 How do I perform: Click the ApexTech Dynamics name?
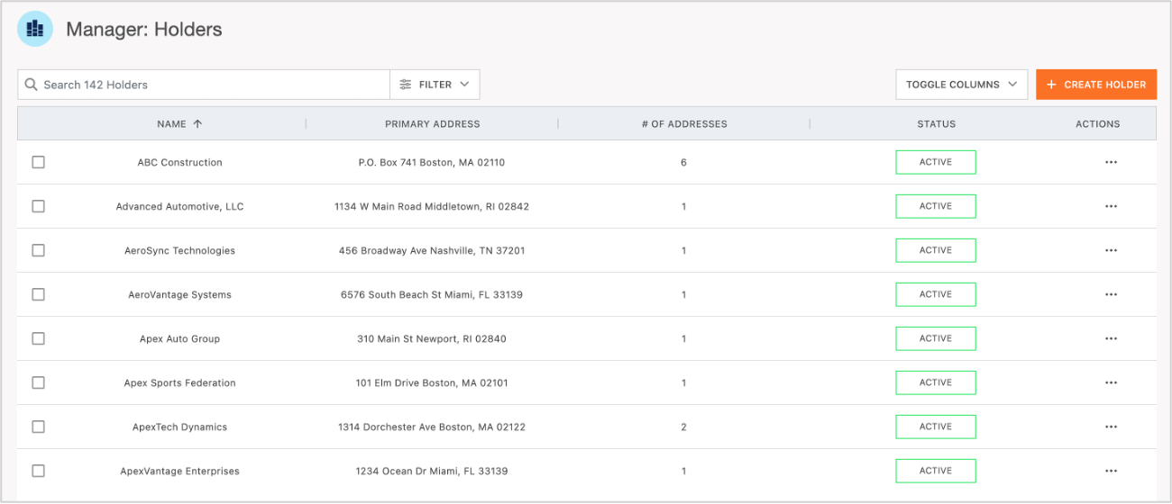pyautogui.click(x=179, y=427)
